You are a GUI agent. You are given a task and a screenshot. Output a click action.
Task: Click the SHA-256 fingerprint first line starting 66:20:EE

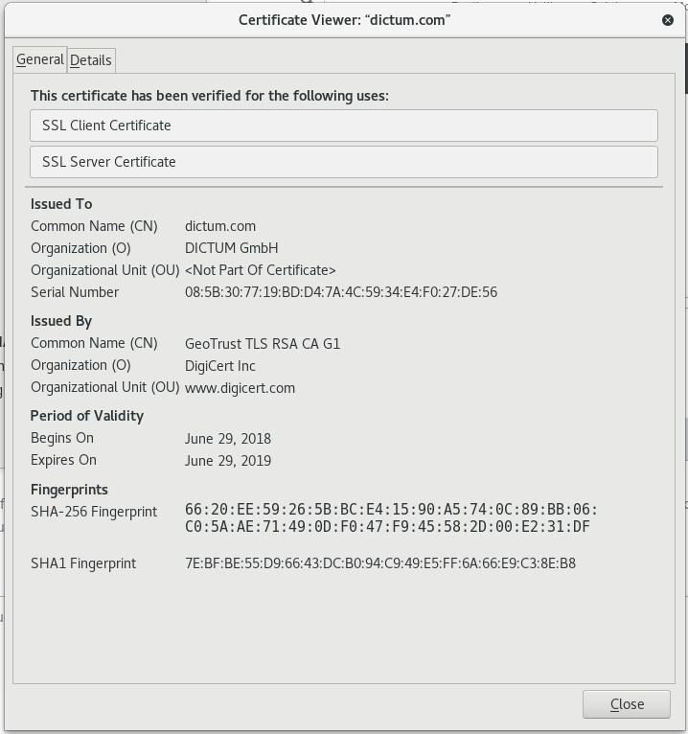[391, 510]
